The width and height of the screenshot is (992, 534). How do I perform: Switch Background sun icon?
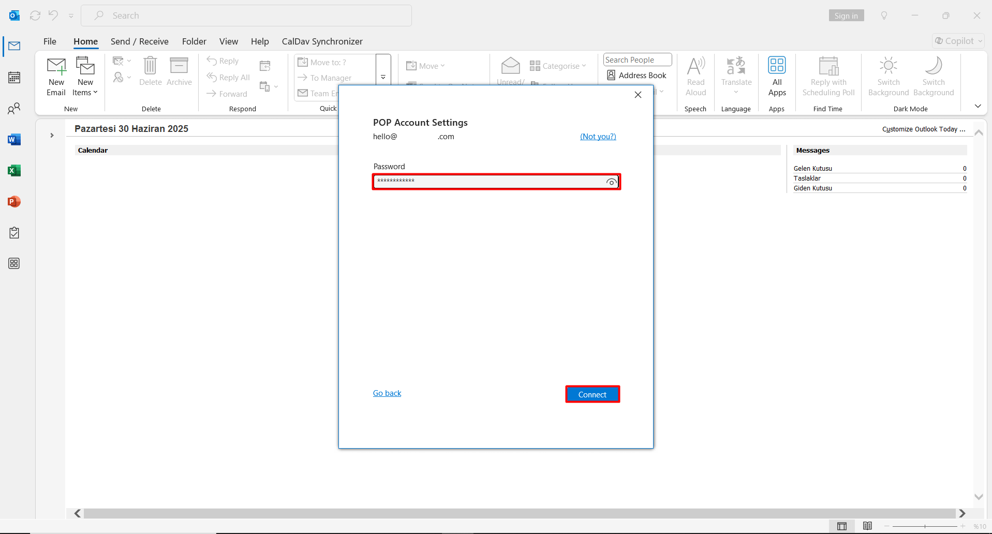[889, 77]
